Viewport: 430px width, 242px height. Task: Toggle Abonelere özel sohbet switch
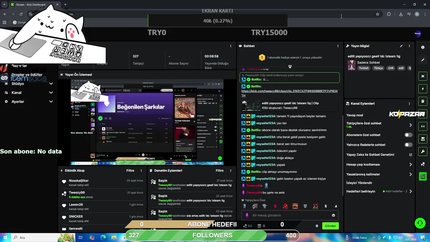click(408, 135)
